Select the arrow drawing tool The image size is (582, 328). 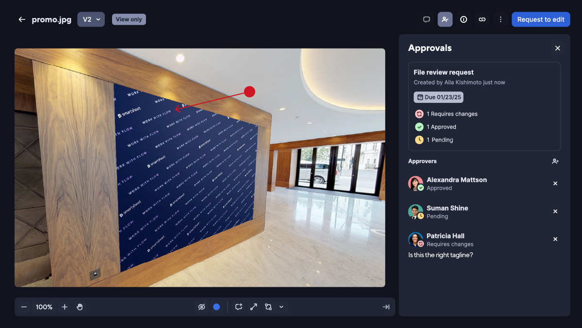tap(253, 307)
